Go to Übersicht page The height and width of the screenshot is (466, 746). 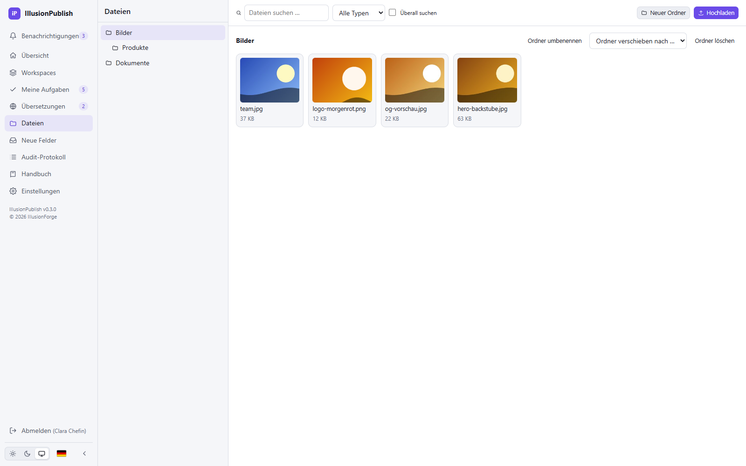[48, 55]
